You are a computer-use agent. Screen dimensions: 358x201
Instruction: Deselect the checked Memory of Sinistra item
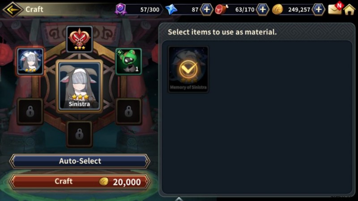(x=188, y=69)
